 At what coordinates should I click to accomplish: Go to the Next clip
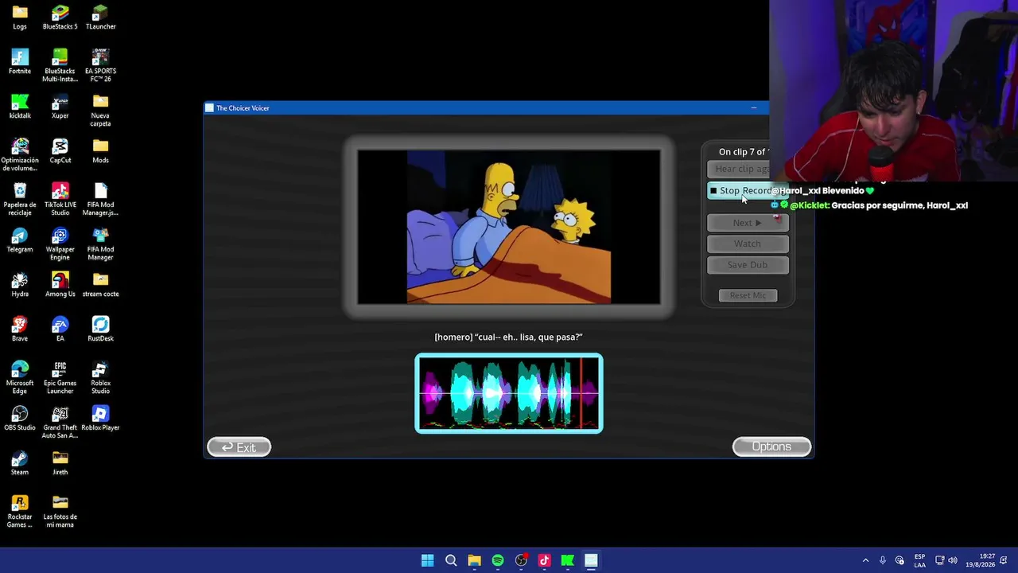(748, 223)
